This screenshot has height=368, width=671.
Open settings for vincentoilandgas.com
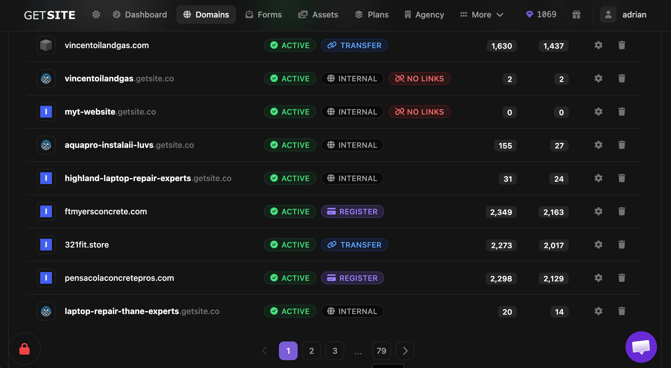(x=598, y=45)
